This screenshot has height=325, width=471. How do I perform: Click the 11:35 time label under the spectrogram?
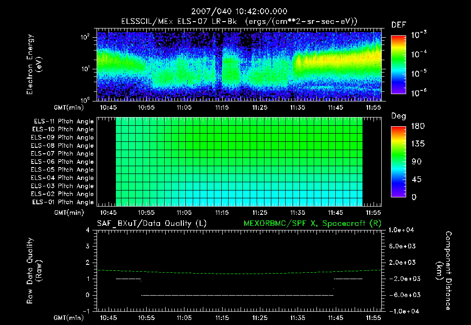pos(298,107)
